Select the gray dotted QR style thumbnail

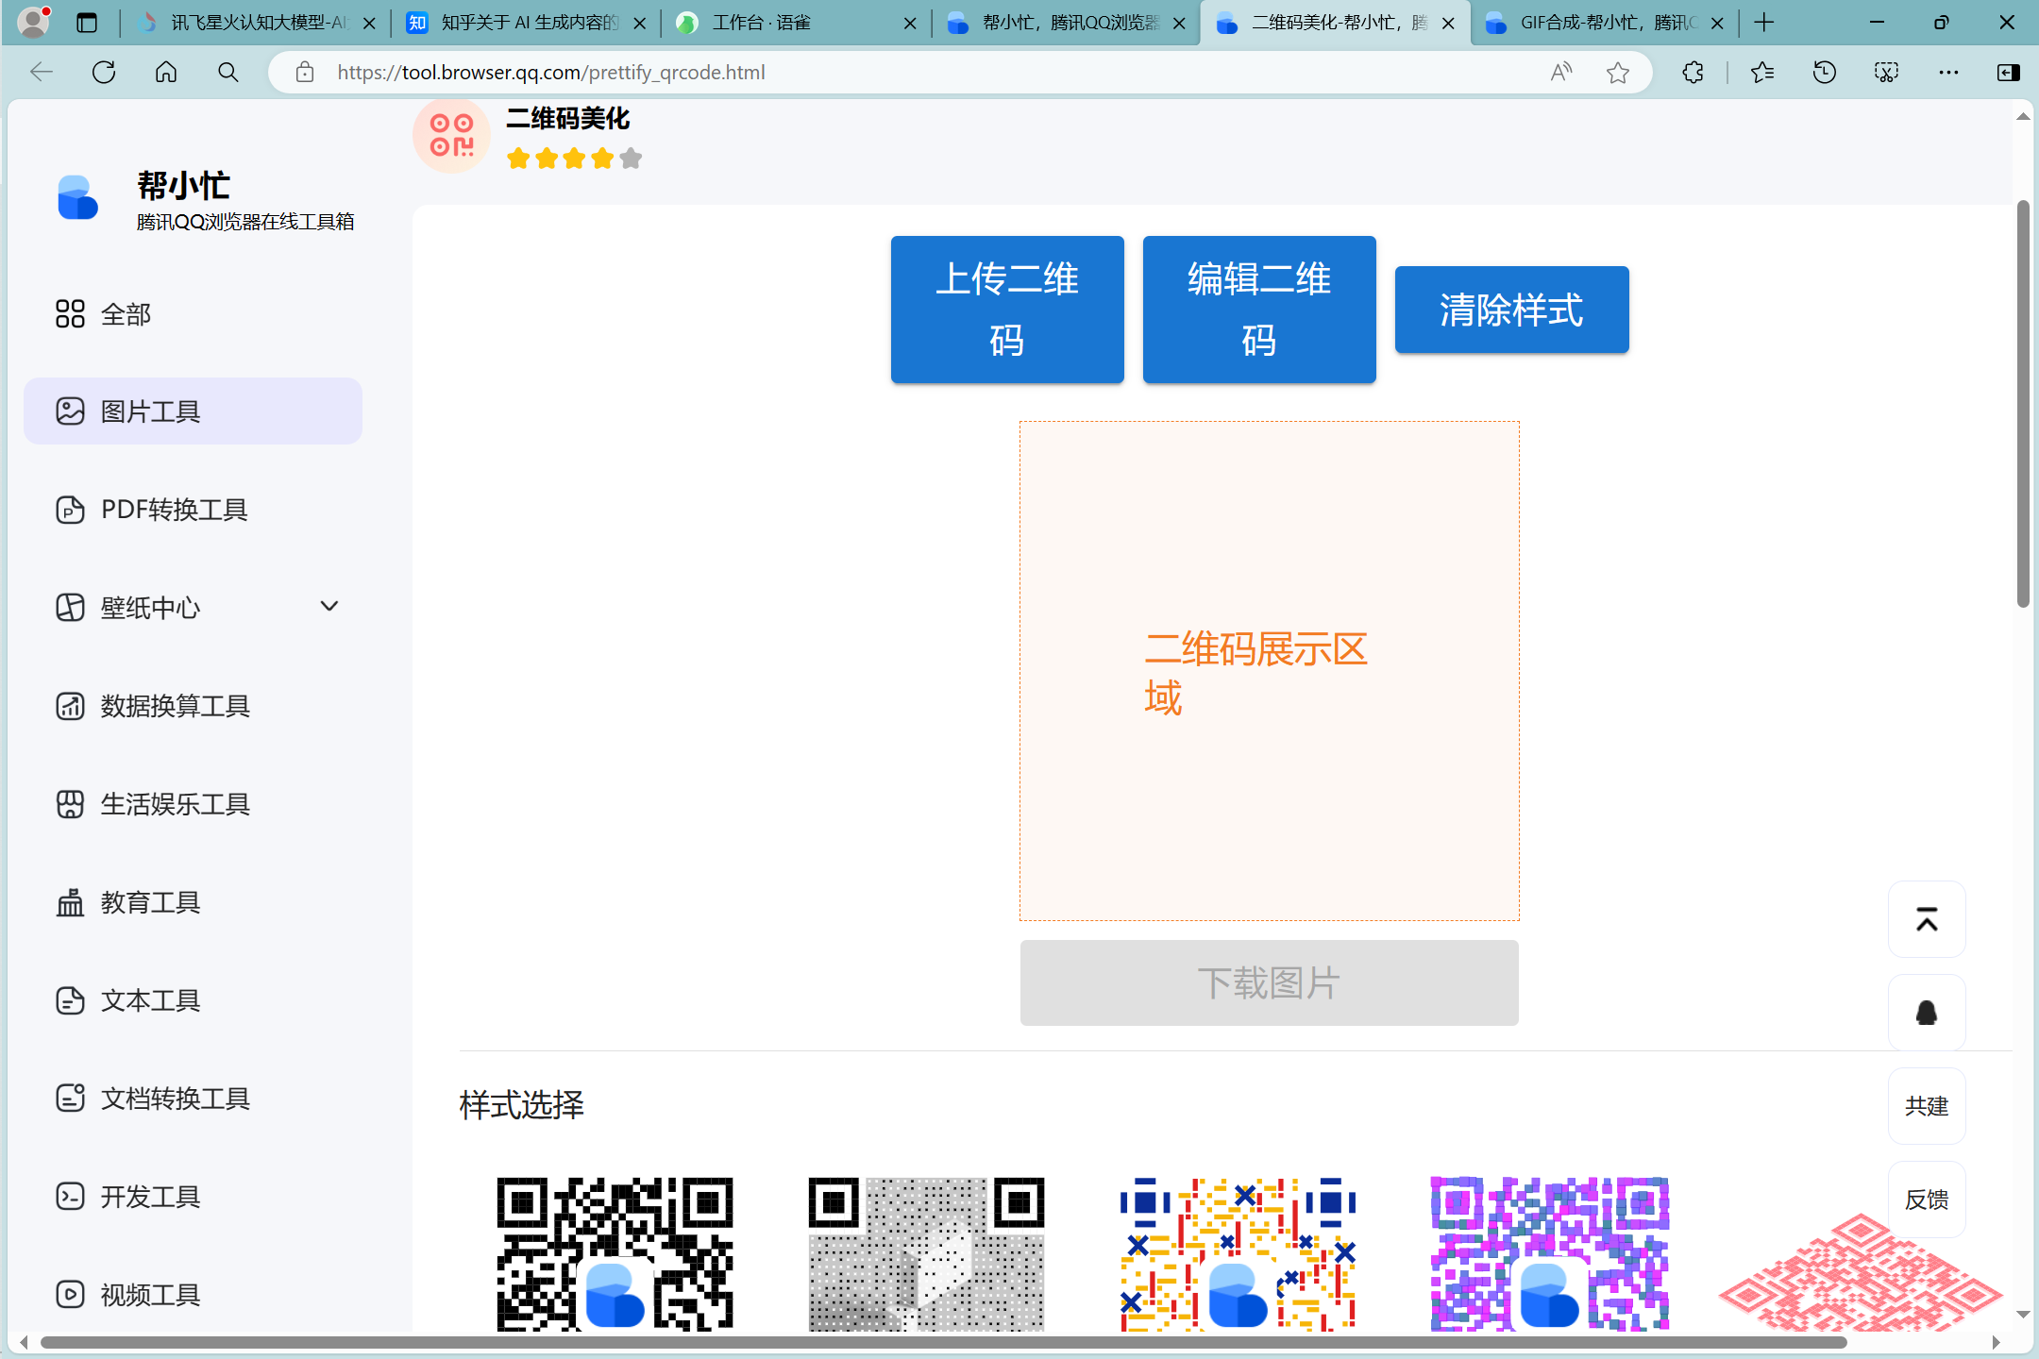(926, 1253)
